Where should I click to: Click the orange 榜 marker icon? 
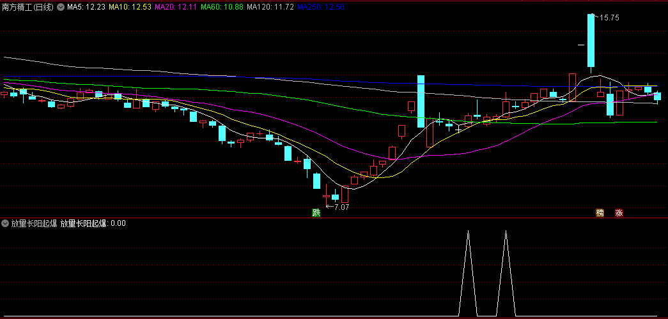click(x=600, y=213)
